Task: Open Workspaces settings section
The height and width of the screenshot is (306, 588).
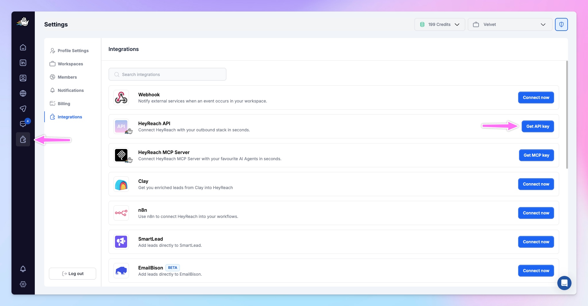Action: click(67, 64)
